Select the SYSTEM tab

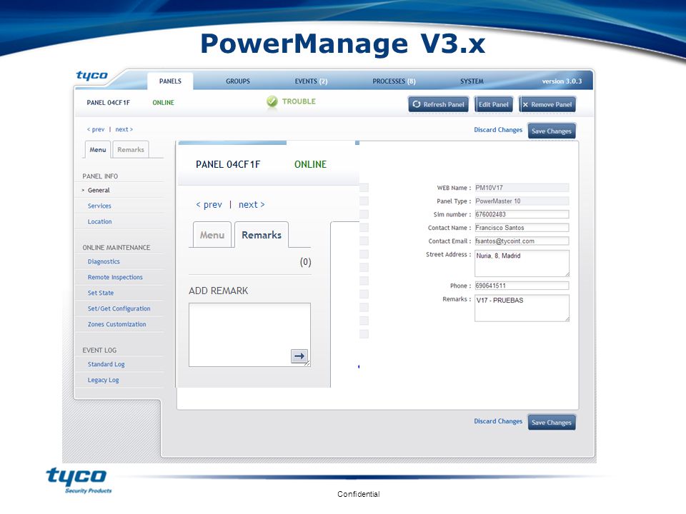click(472, 81)
